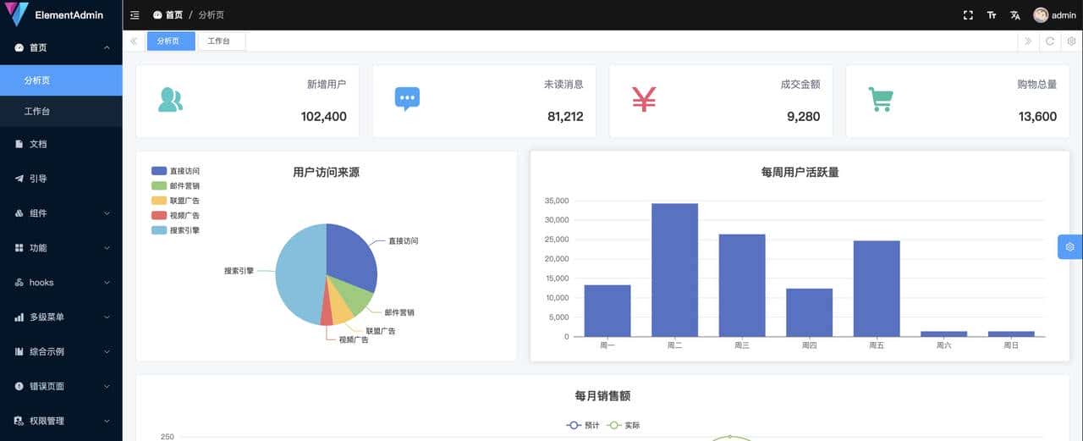The image size is (1083, 441).
Task: Go to 首页 breadcrumb link
Action: pyautogui.click(x=168, y=15)
